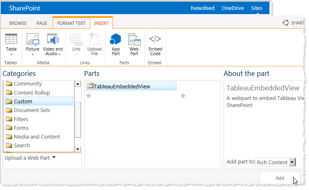The image size is (309, 190).
Task: Open the Newsfeed link
Action: coord(202,8)
